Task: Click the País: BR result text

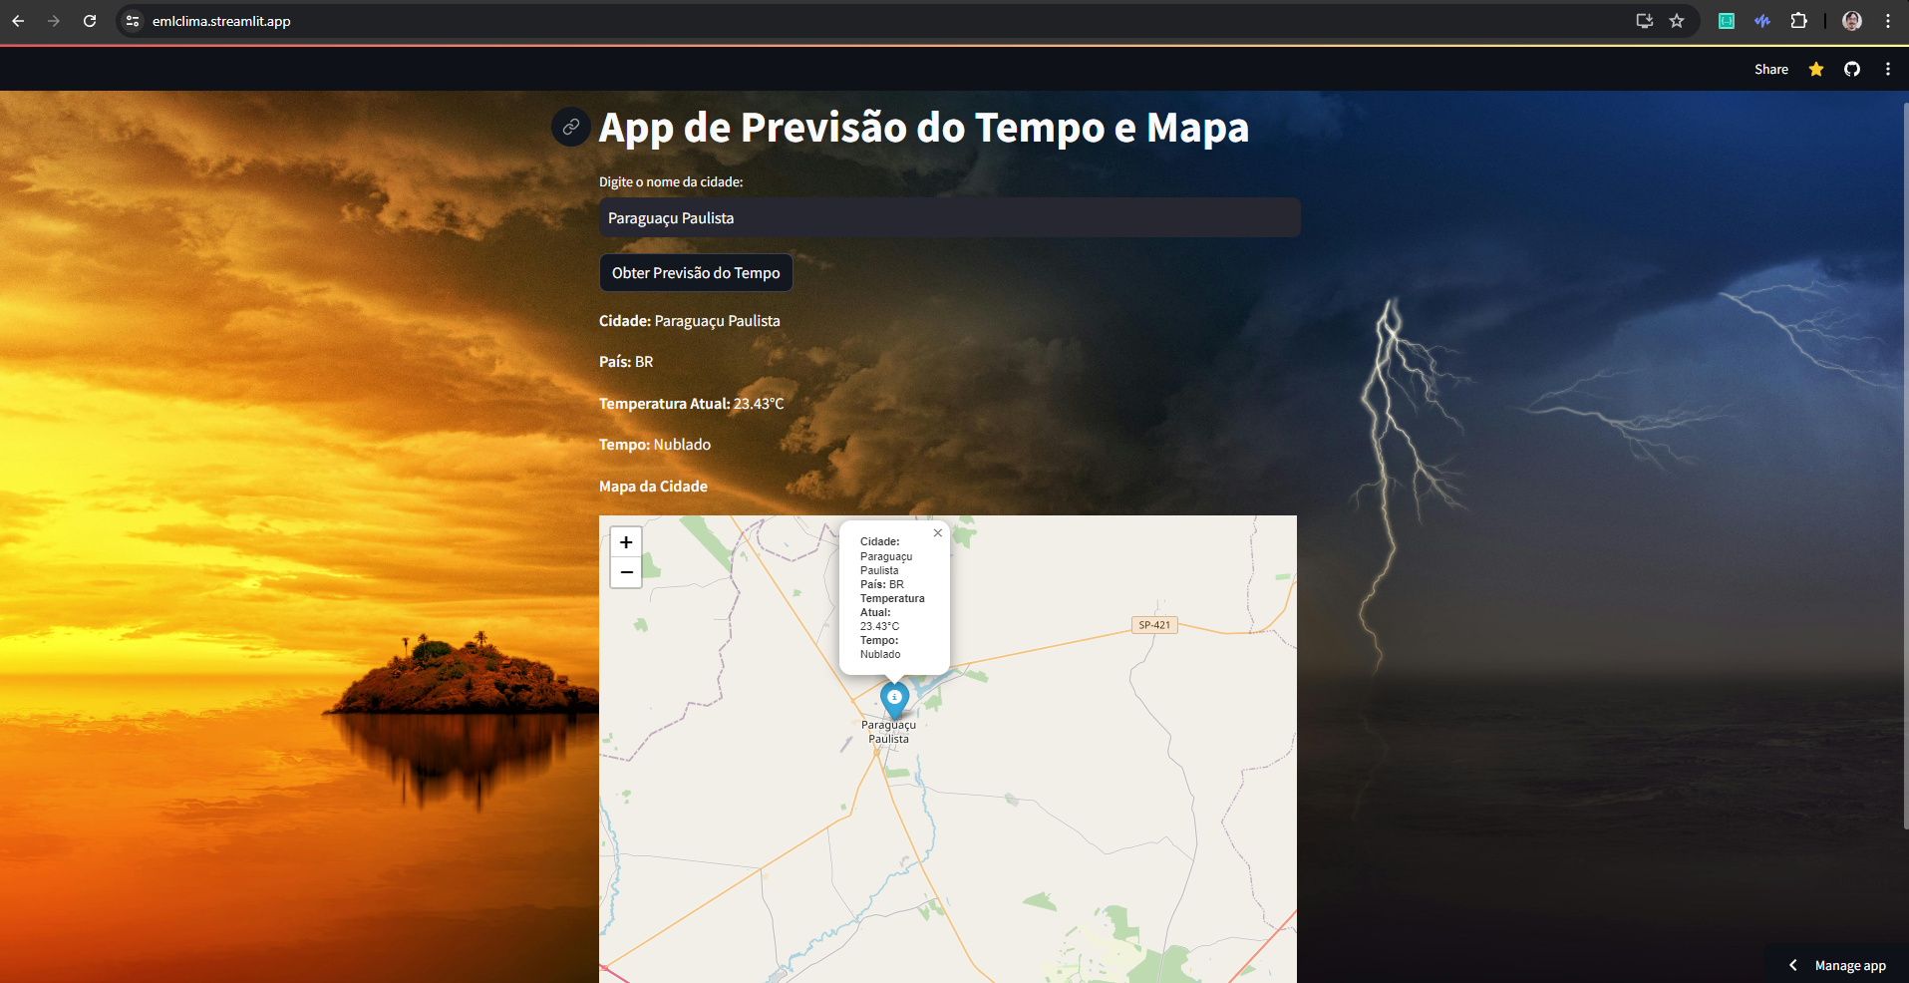Action: (626, 362)
